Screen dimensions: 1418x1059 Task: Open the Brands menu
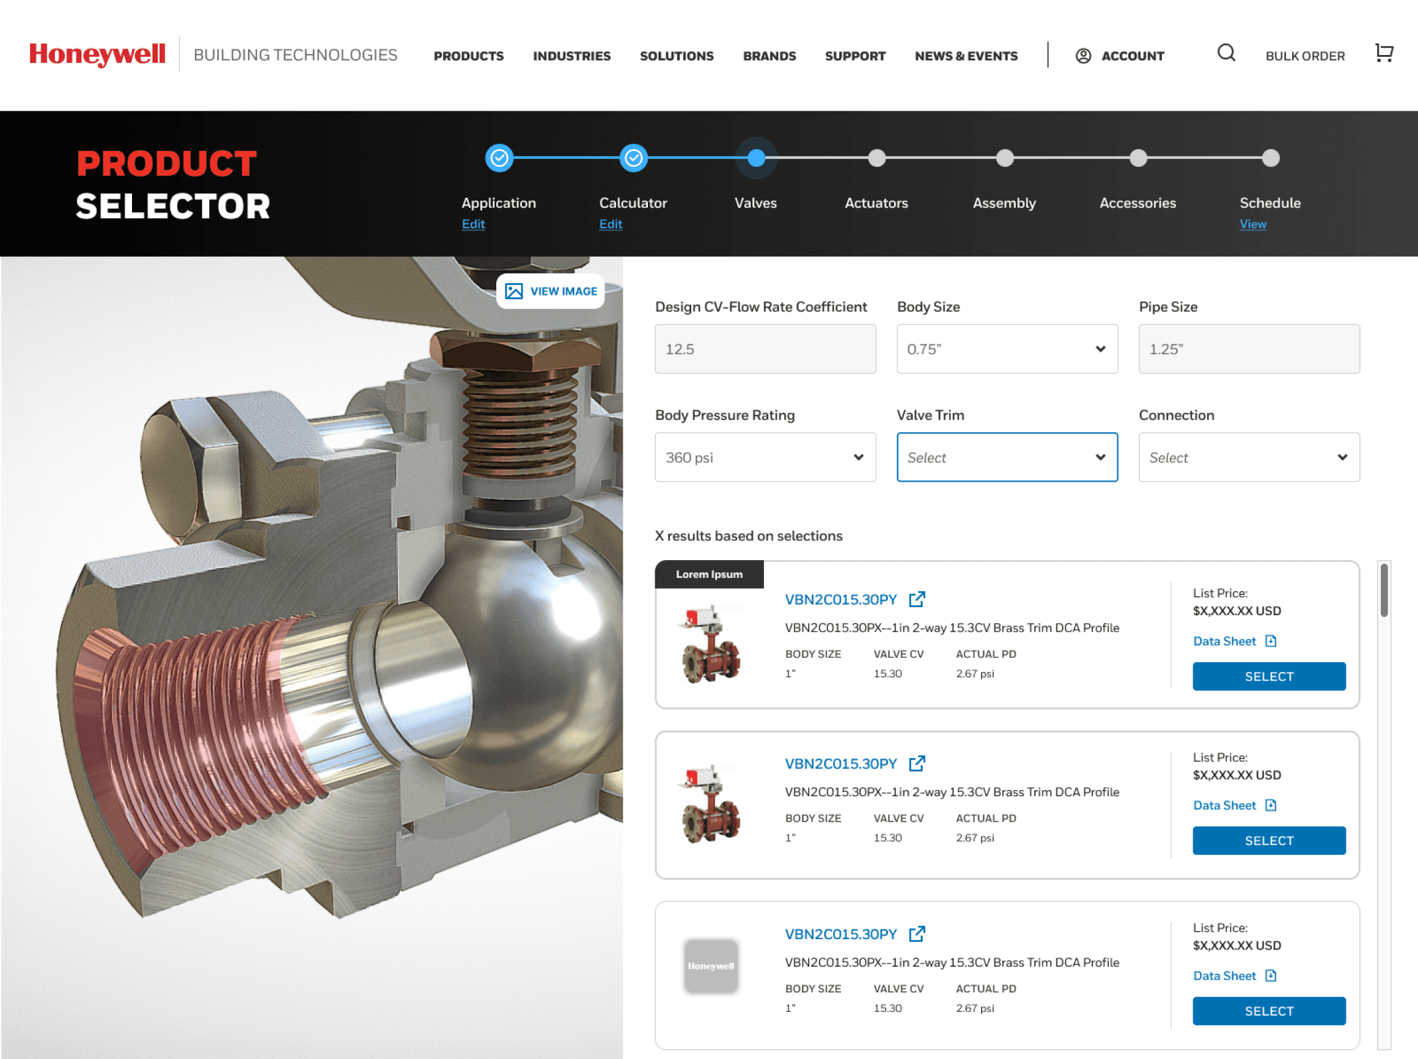[770, 56]
